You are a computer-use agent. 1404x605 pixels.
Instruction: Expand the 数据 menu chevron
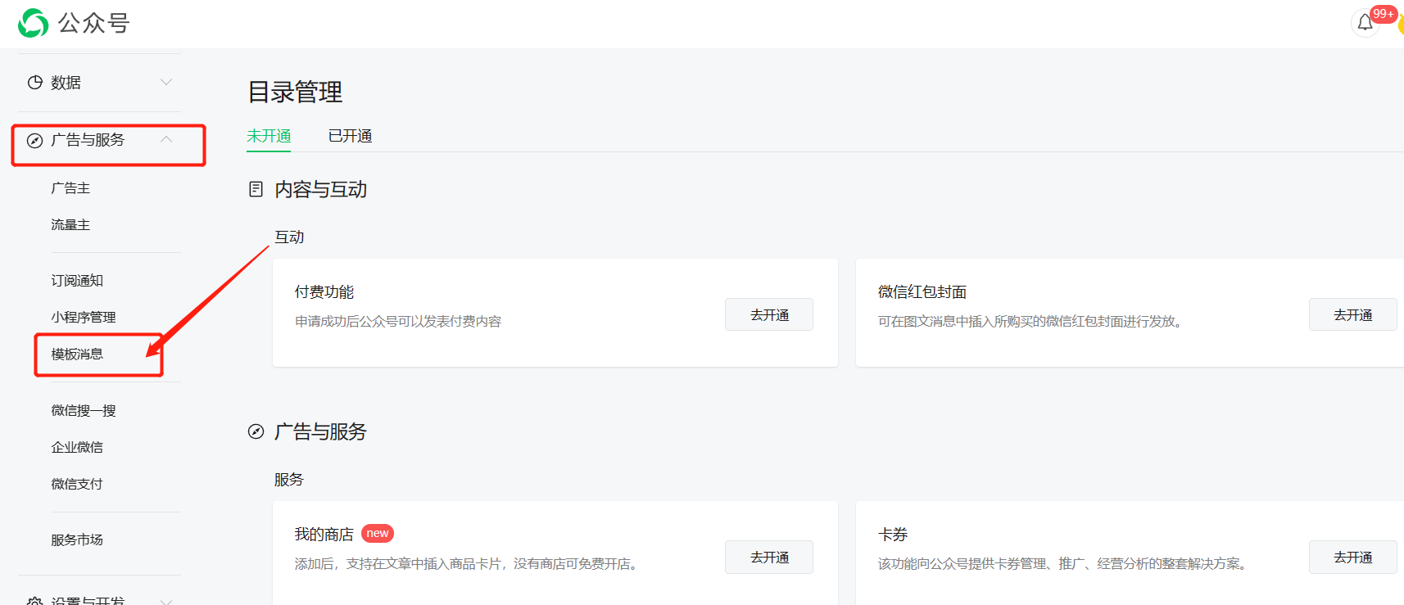[x=166, y=83]
